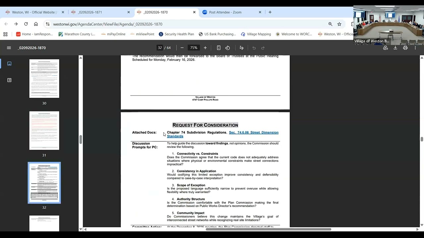This screenshot has width=424, height=238.
Task: Open the apps grid in bookmarks bar
Action: point(5,34)
